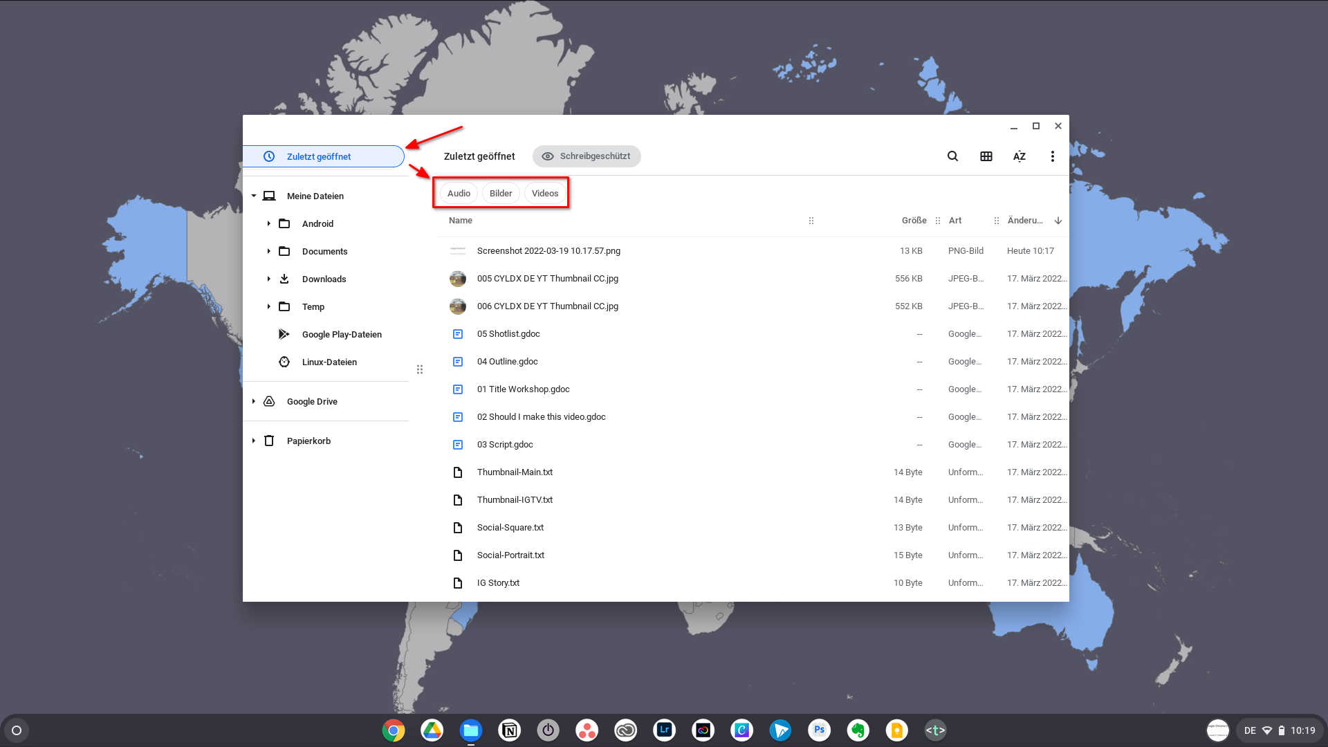Image resolution: width=1328 pixels, height=747 pixels.
Task: Expand the Temp folder
Action: [268, 306]
